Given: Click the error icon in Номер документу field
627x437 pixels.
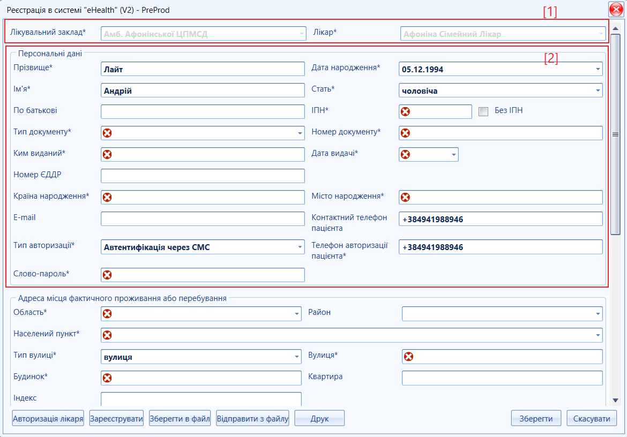Looking at the screenshot, I should (405, 133).
